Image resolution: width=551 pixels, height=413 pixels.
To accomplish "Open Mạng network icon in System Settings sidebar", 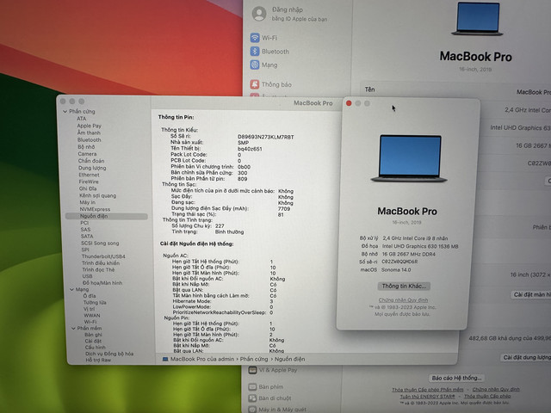I will (x=255, y=65).
